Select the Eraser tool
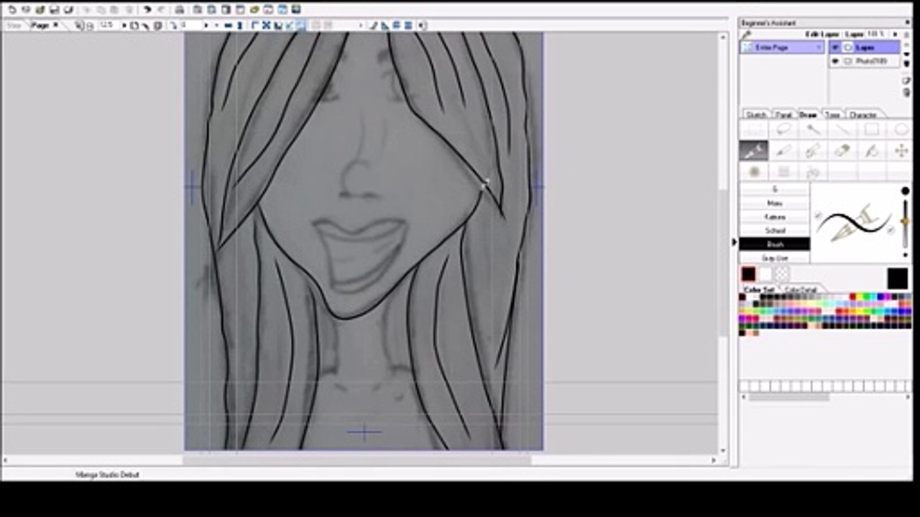The image size is (920, 517). (842, 151)
